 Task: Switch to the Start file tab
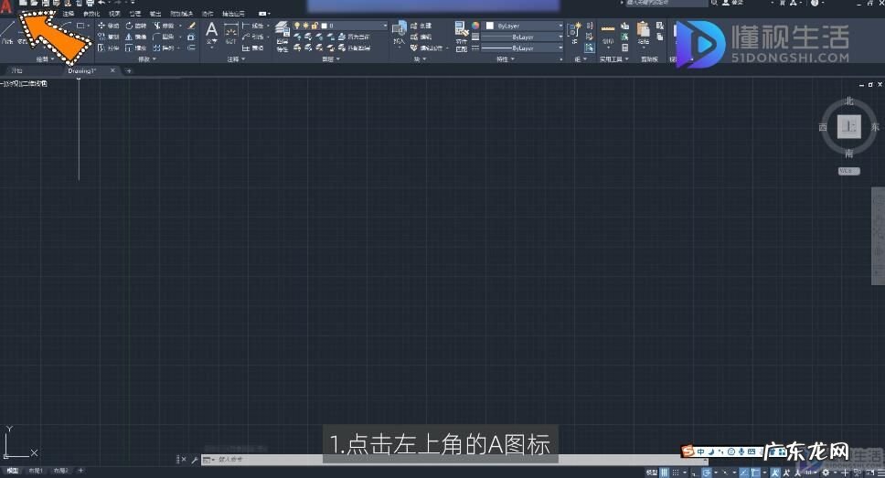click(x=17, y=71)
